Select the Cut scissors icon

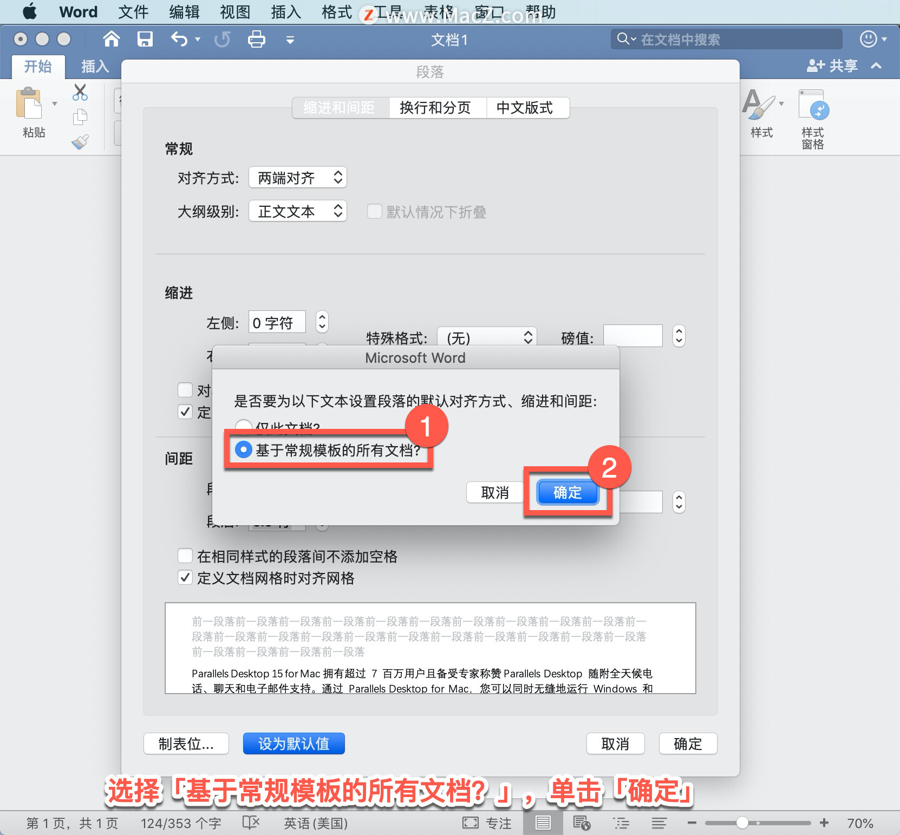point(80,92)
